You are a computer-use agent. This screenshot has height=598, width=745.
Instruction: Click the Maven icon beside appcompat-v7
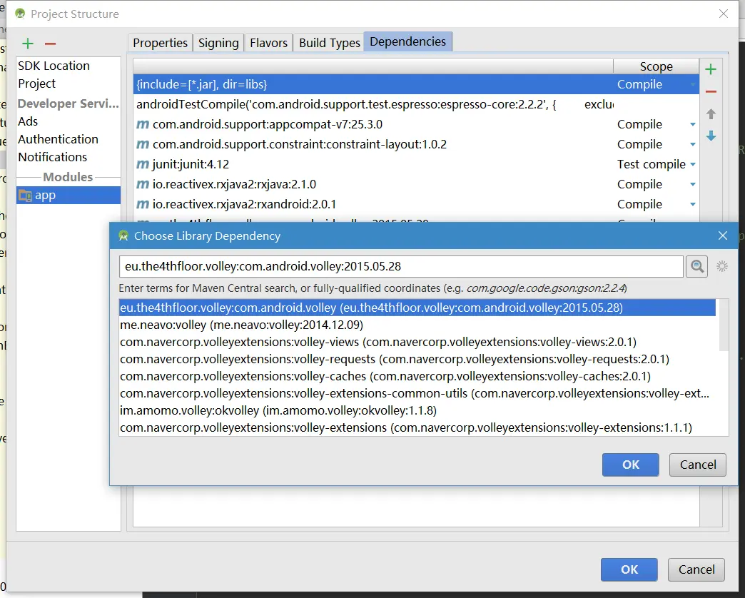point(143,124)
